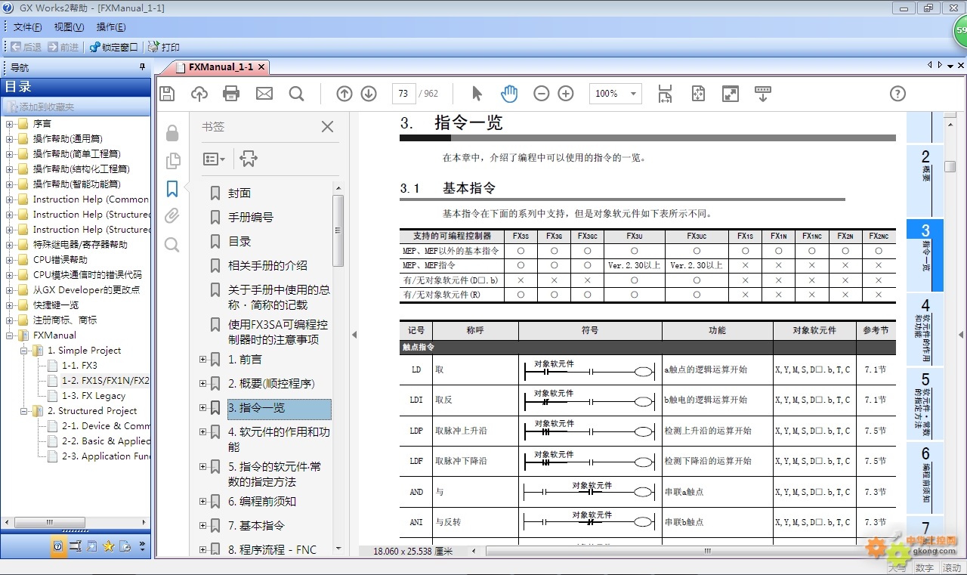This screenshot has width=967, height=575.
Task: Collapse the 2. Structured Project node
Action: [24, 411]
